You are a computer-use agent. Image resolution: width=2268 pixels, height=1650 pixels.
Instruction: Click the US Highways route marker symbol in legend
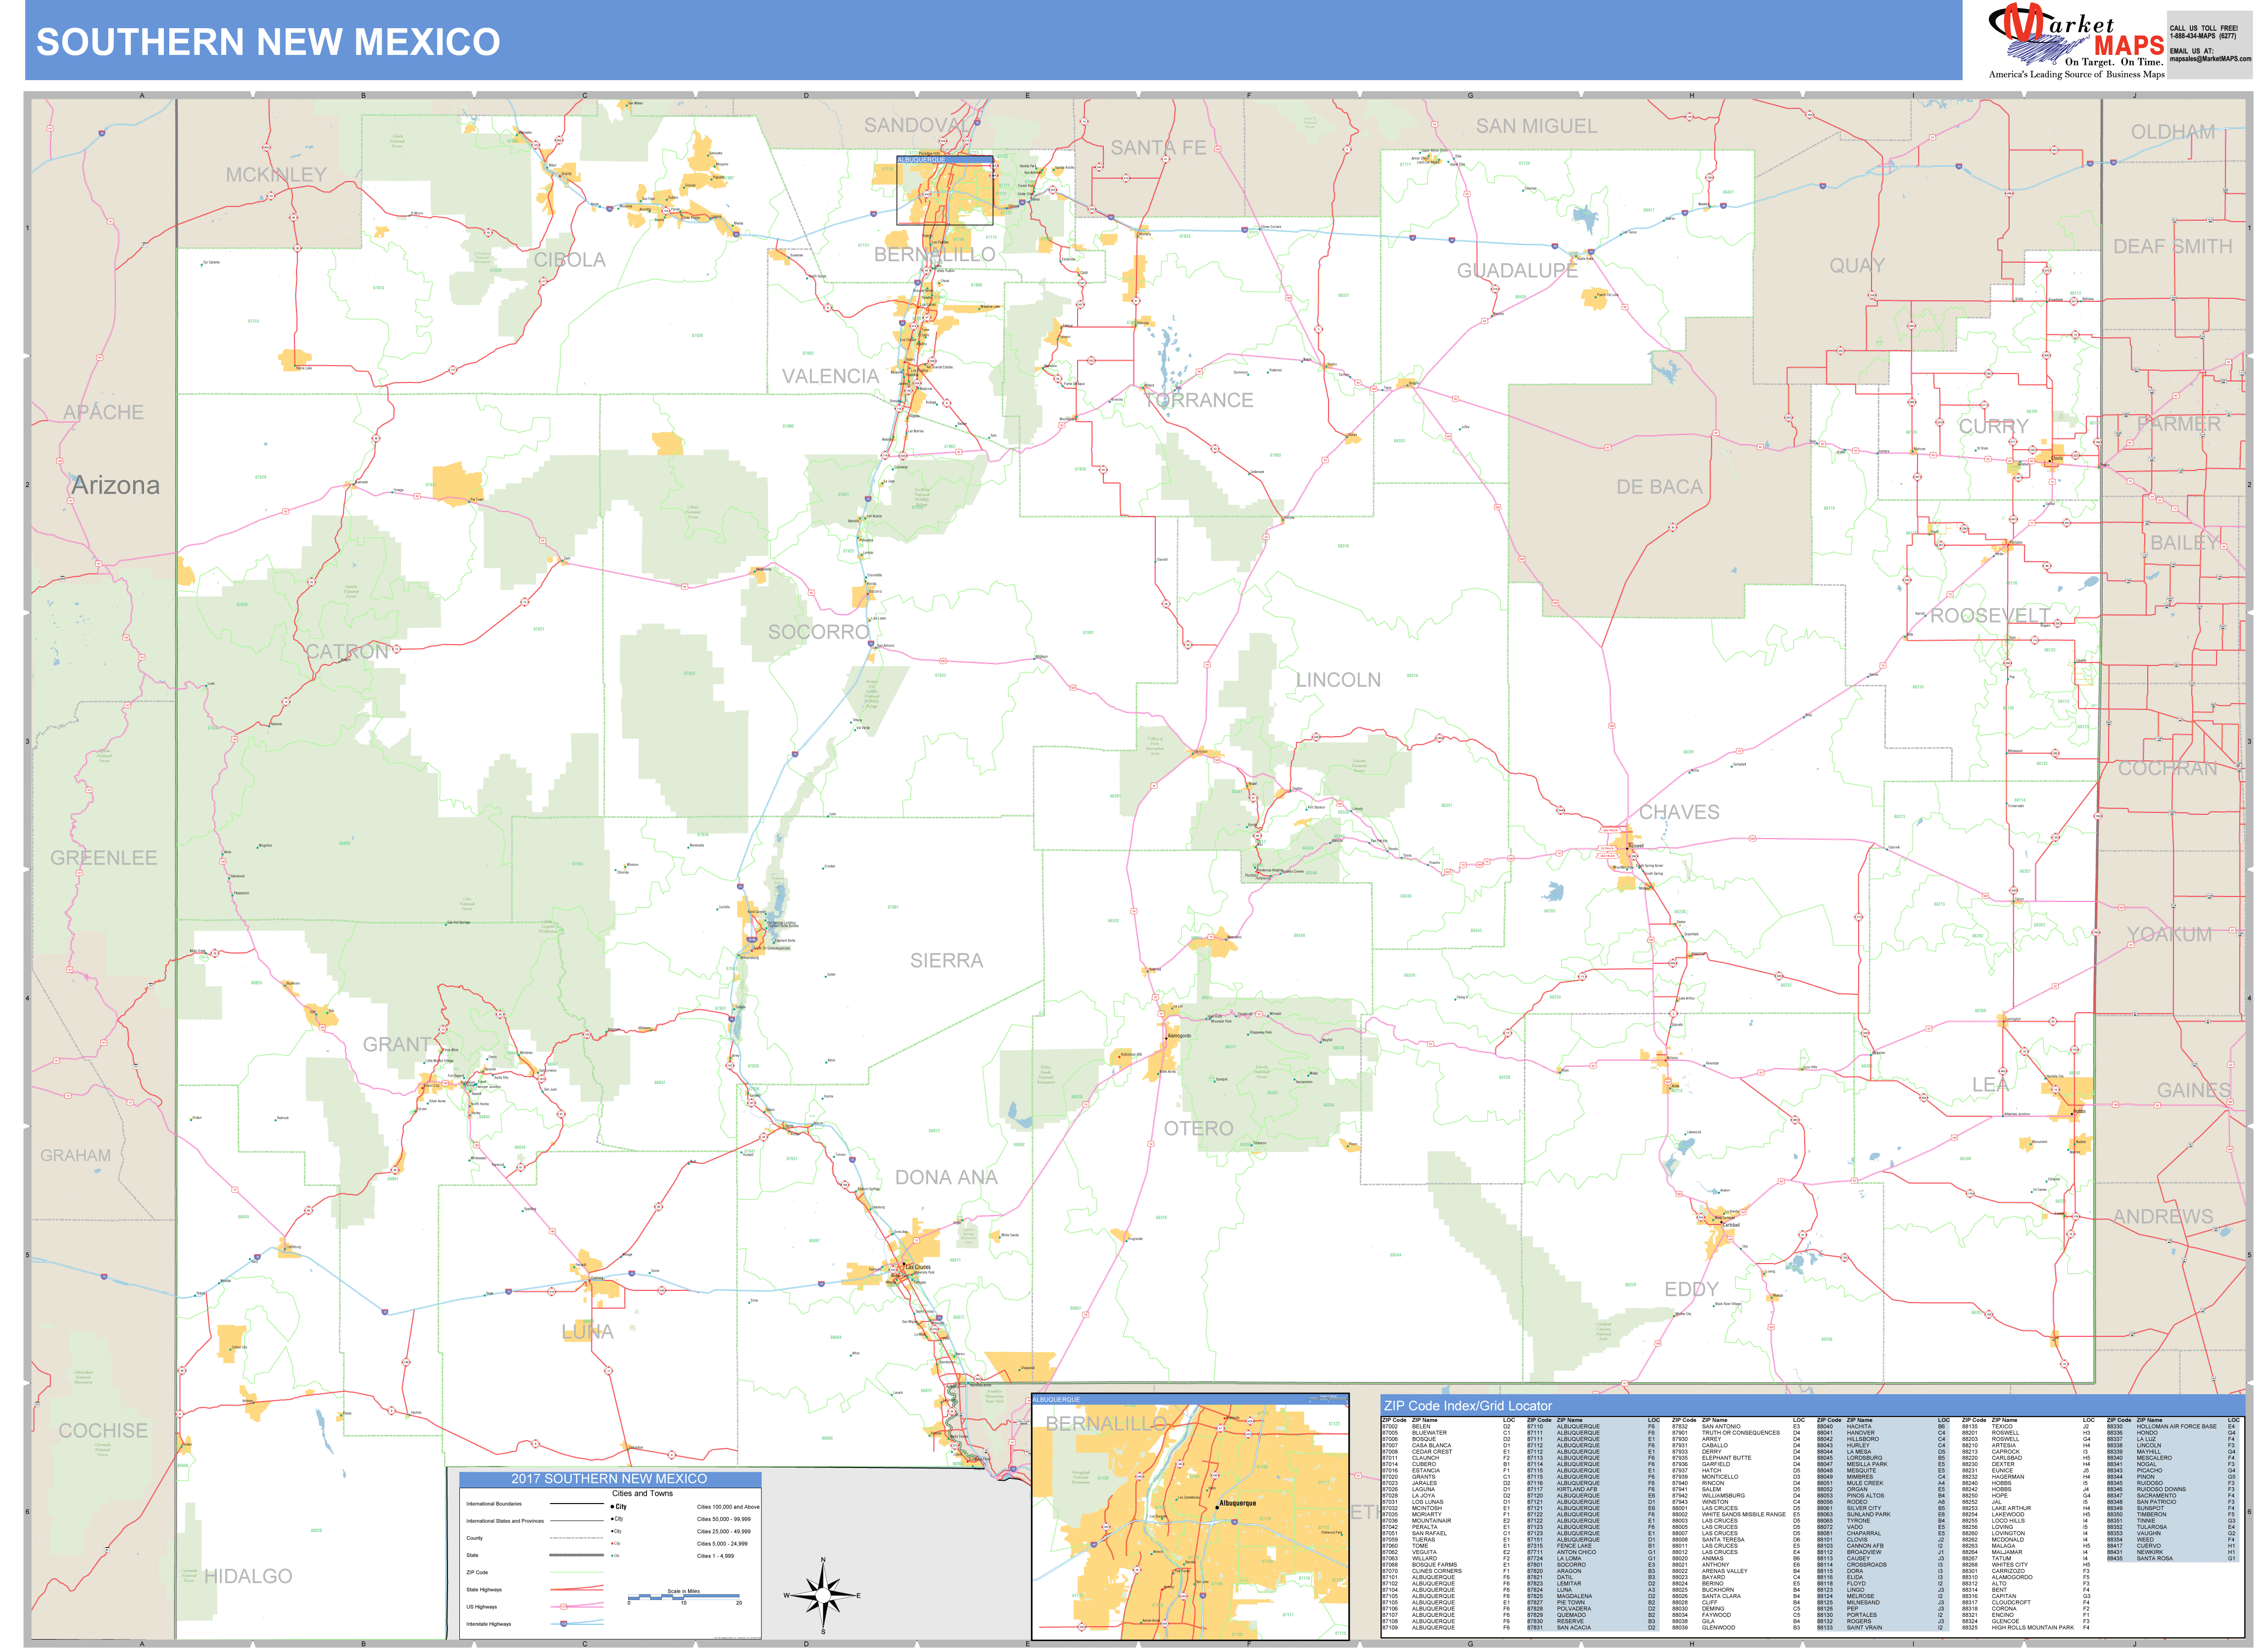[x=563, y=1607]
